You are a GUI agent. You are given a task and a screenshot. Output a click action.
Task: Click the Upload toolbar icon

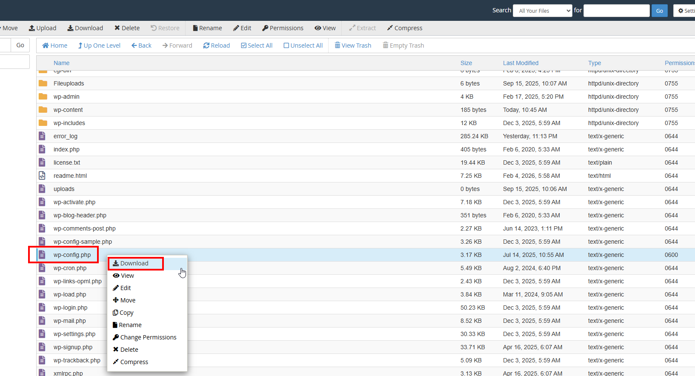point(32,28)
